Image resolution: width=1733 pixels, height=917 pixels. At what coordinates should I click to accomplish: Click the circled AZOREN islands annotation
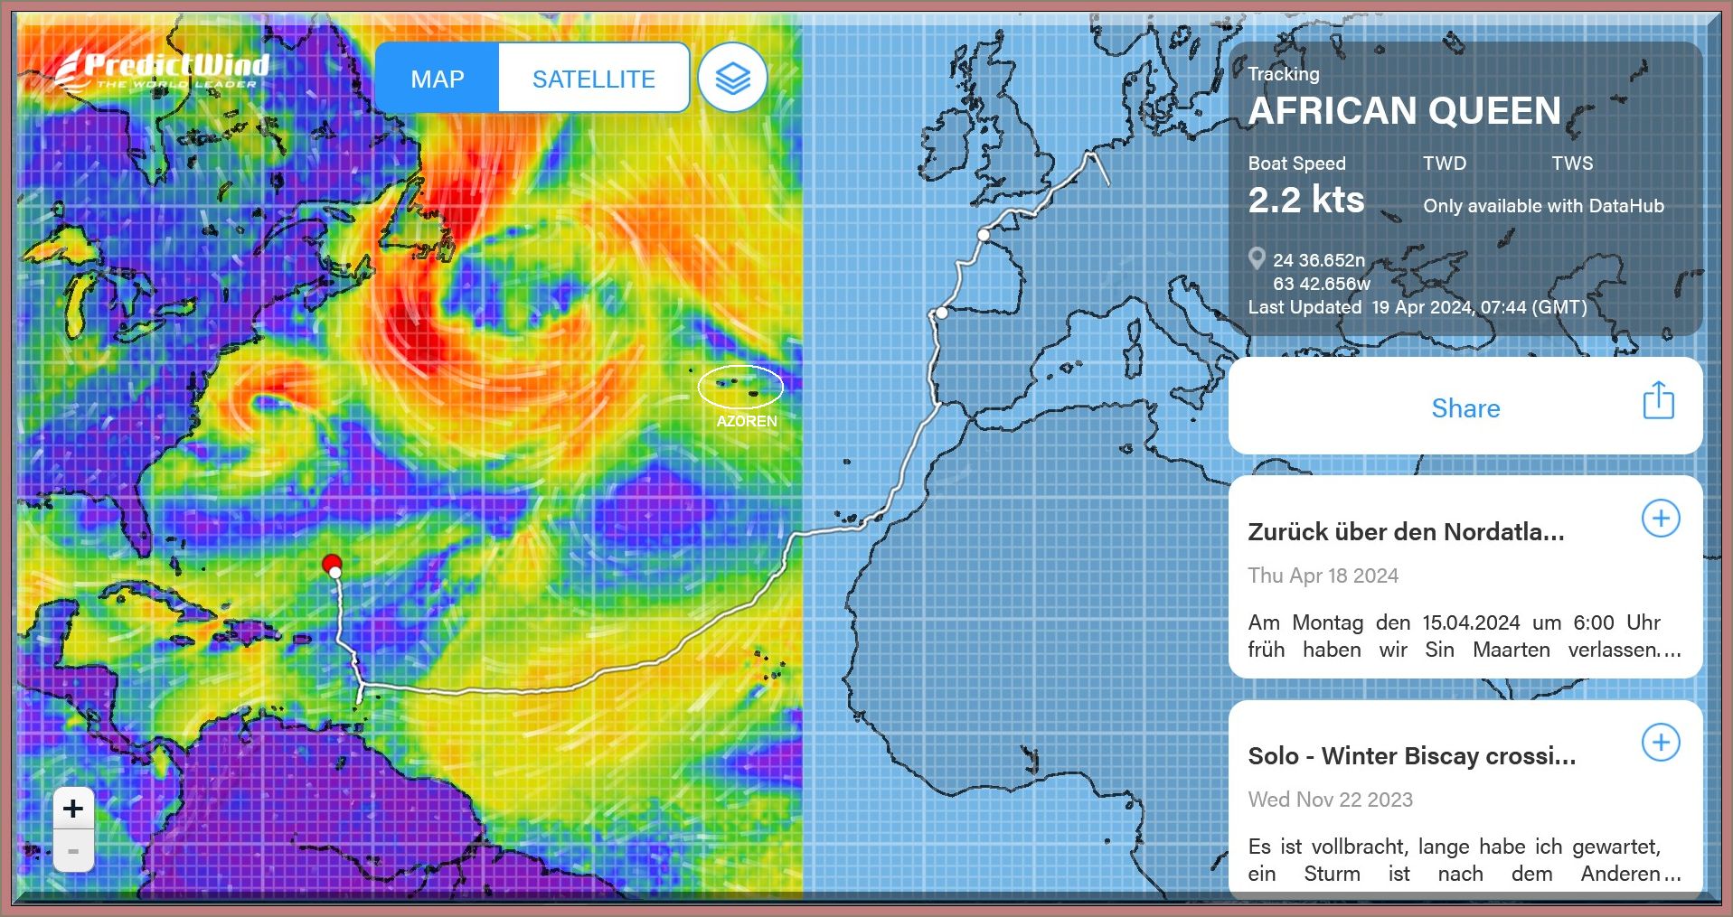click(x=740, y=387)
